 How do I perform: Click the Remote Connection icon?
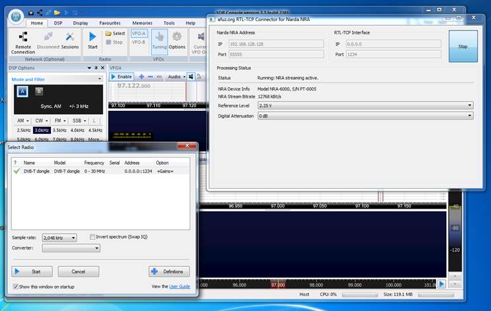click(23, 37)
